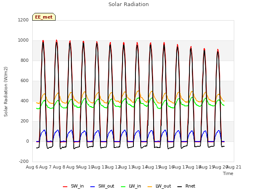
Task: Toggle SW_in series in legend
Action: 73,186
